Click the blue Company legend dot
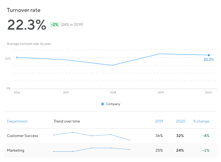This screenshot has width=221, height=162. (x=103, y=104)
